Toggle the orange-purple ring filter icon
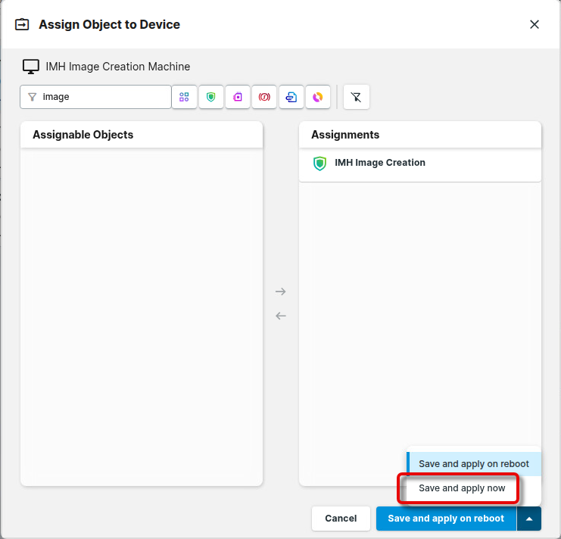The image size is (561, 539). point(318,97)
